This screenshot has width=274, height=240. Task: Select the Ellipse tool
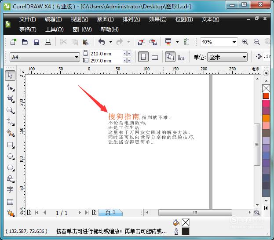[x=11, y=156]
